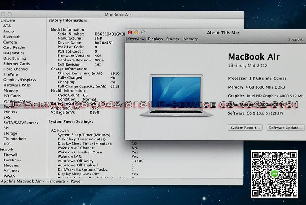Click the Processor 1.8 GHz Intel Core i5 text

(257, 79)
